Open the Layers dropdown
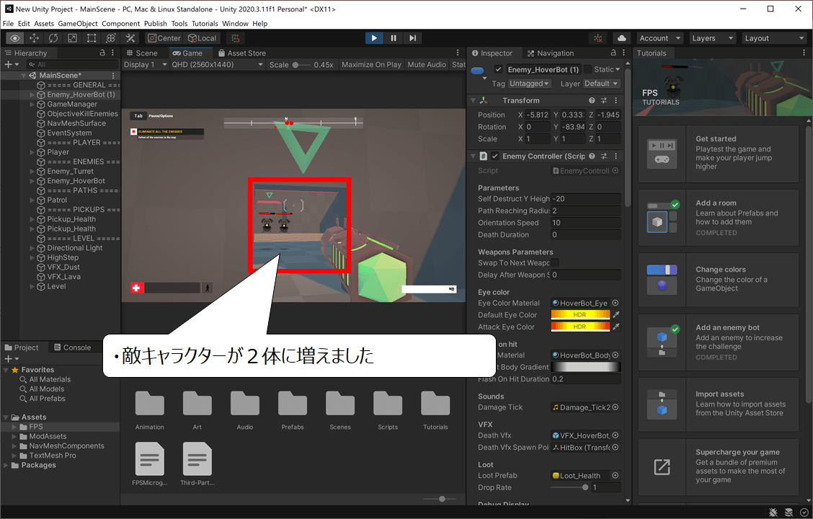 click(x=713, y=38)
